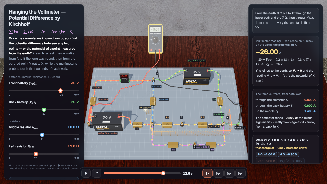Click the timeline scrubber handle at 12.6 s
Viewport: 327px width, 184px height.
[x=163, y=173]
